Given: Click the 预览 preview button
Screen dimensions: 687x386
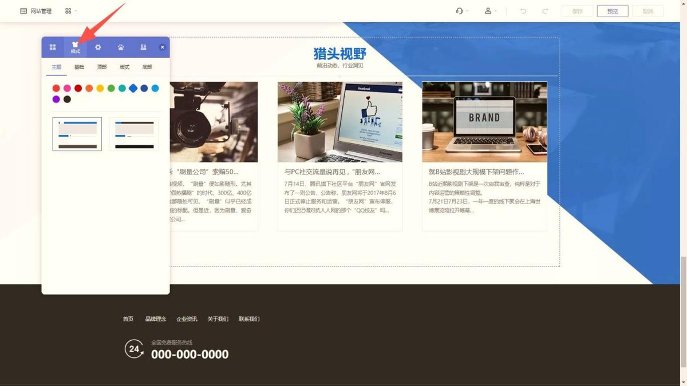Looking at the screenshot, I should 612,11.
